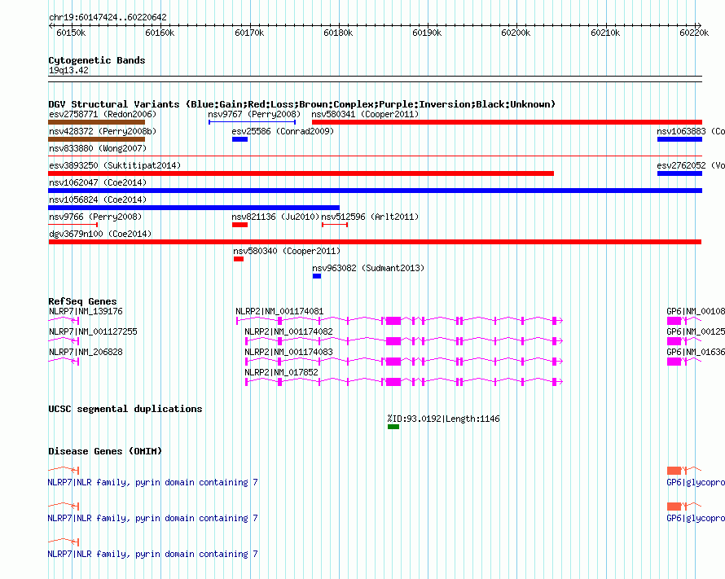This screenshot has height=579, width=725.
Task: Click the chr19:60147424..60220642 position label
Action: coord(108,18)
